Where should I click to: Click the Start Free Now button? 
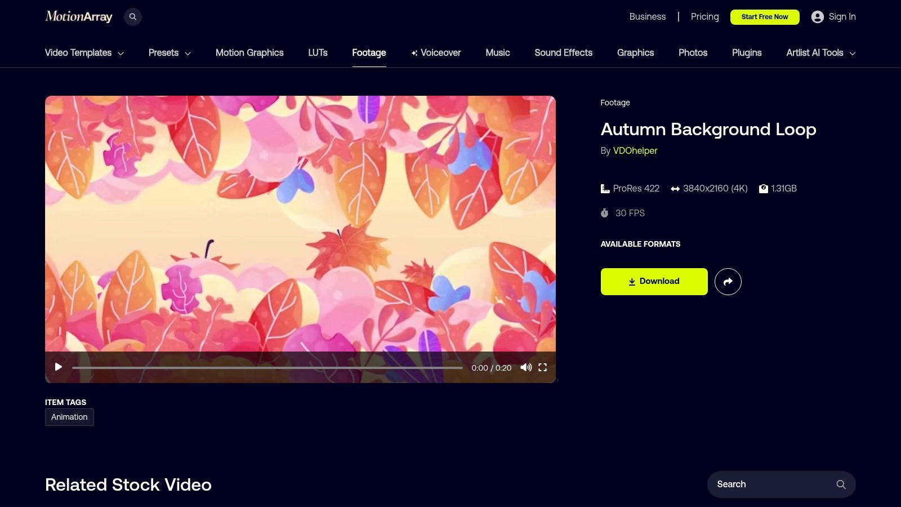point(765,17)
